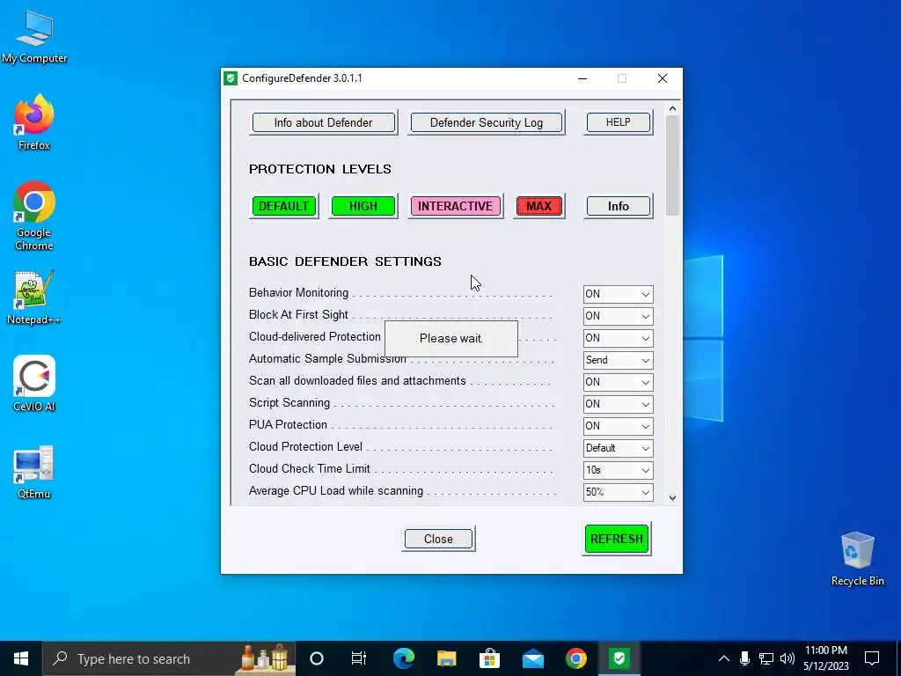Open My Computer desktop icon
The width and height of the screenshot is (901, 676).
coord(34,37)
